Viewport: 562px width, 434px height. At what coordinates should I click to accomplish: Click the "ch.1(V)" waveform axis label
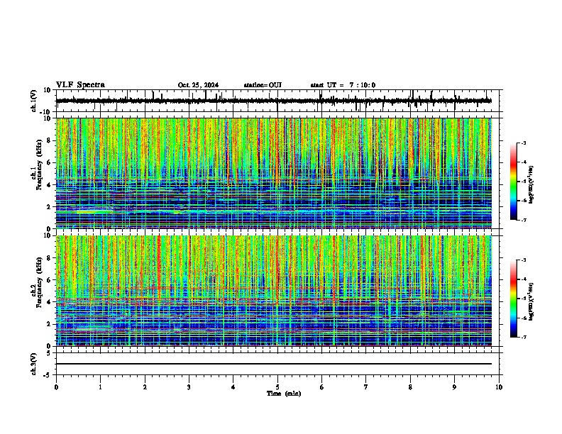point(33,101)
